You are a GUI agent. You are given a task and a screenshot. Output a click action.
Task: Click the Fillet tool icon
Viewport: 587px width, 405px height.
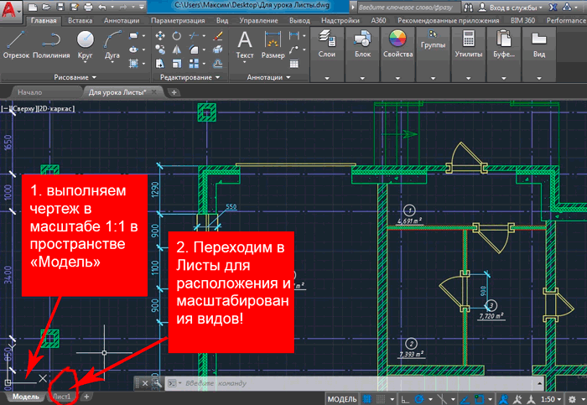pyautogui.click(x=194, y=49)
